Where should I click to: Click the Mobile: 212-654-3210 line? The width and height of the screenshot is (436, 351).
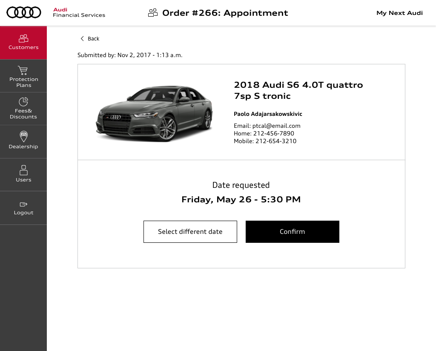[265, 141]
